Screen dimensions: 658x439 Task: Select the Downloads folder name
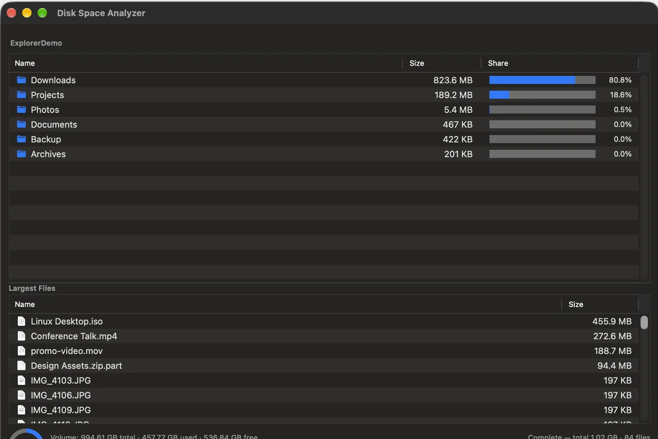pyautogui.click(x=53, y=80)
